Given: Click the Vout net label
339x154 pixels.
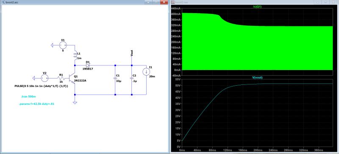Looking at the screenshot, I should click(x=132, y=53).
